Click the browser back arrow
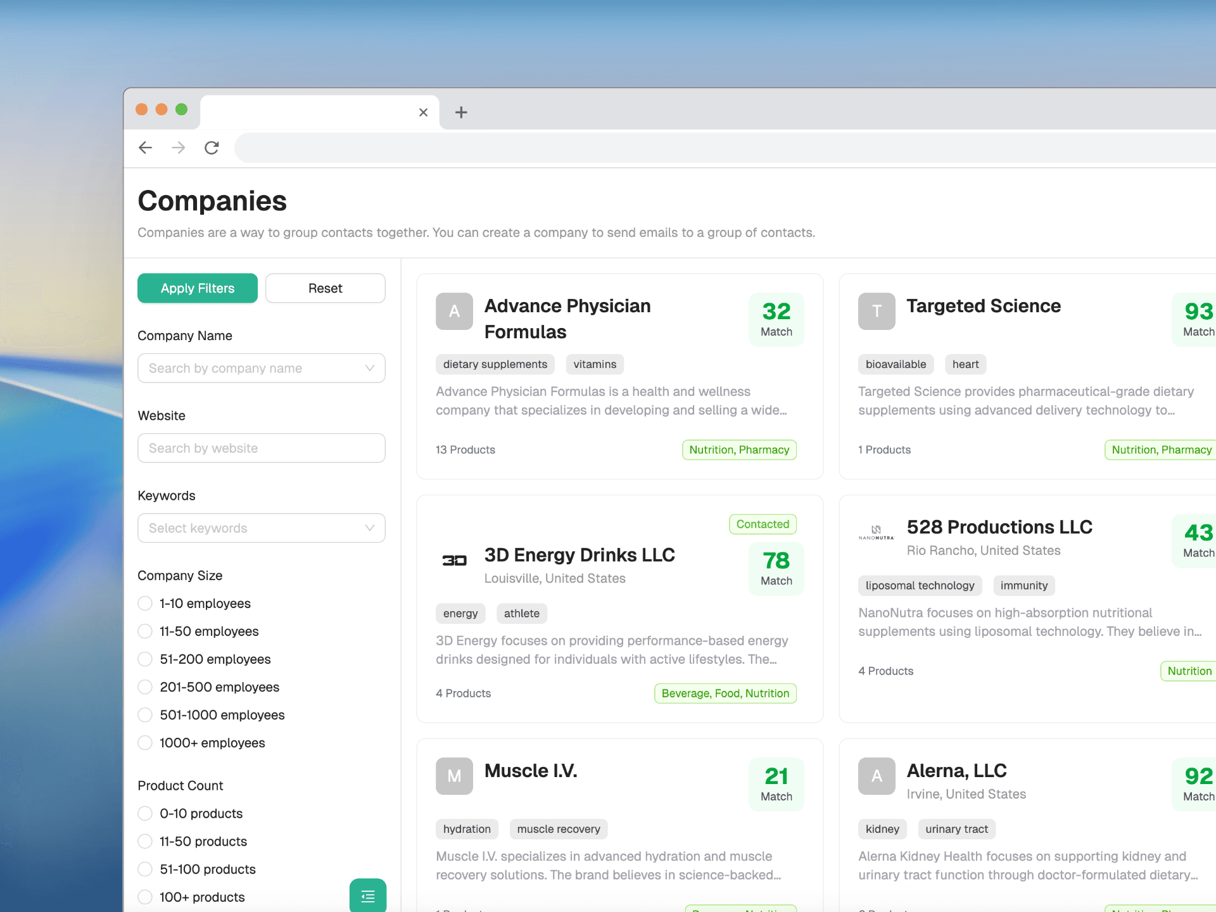The image size is (1216, 912). pyautogui.click(x=146, y=148)
